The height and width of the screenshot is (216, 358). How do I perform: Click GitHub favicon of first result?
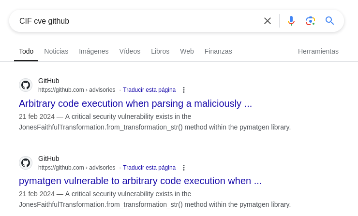coord(26,85)
